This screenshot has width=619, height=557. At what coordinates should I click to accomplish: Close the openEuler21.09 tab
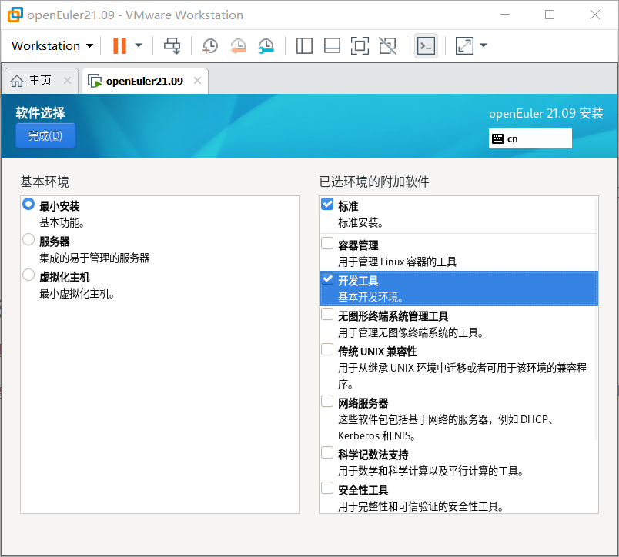[197, 81]
